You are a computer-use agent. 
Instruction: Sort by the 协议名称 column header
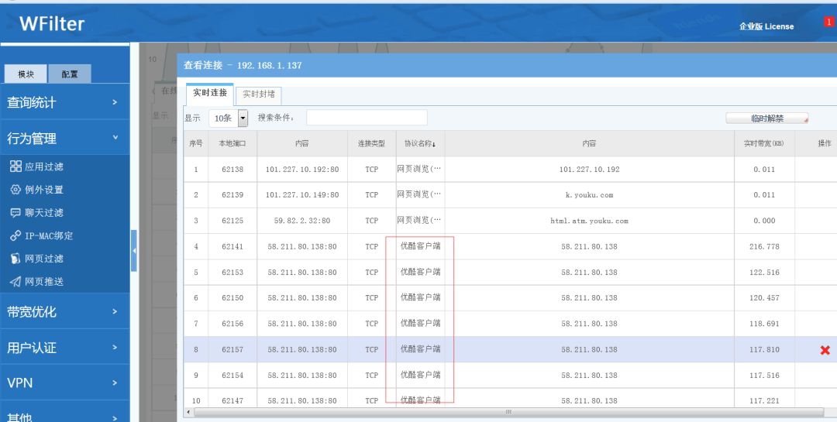419,144
